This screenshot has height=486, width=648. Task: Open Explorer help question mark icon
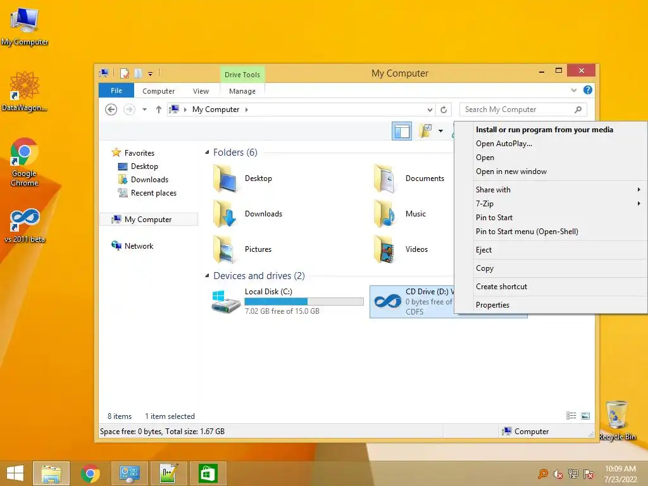588,90
